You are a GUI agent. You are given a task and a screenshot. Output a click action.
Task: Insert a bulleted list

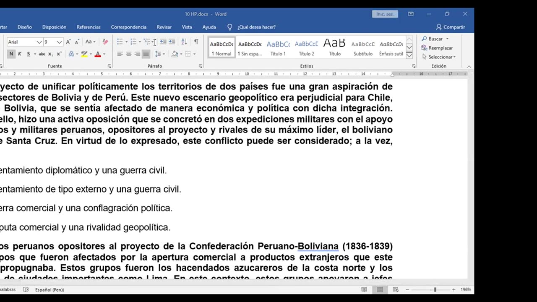[120, 42]
